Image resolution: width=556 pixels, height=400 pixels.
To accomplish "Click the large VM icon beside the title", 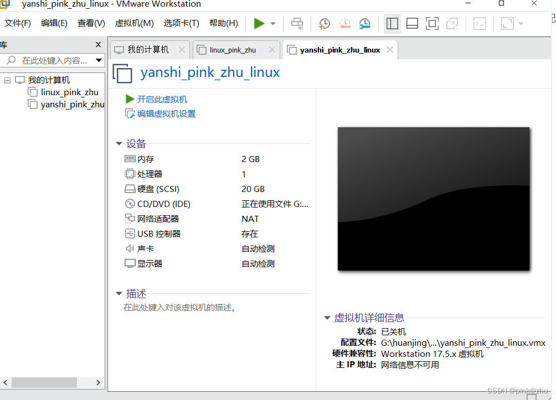I will pyautogui.click(x=123, y=73).
